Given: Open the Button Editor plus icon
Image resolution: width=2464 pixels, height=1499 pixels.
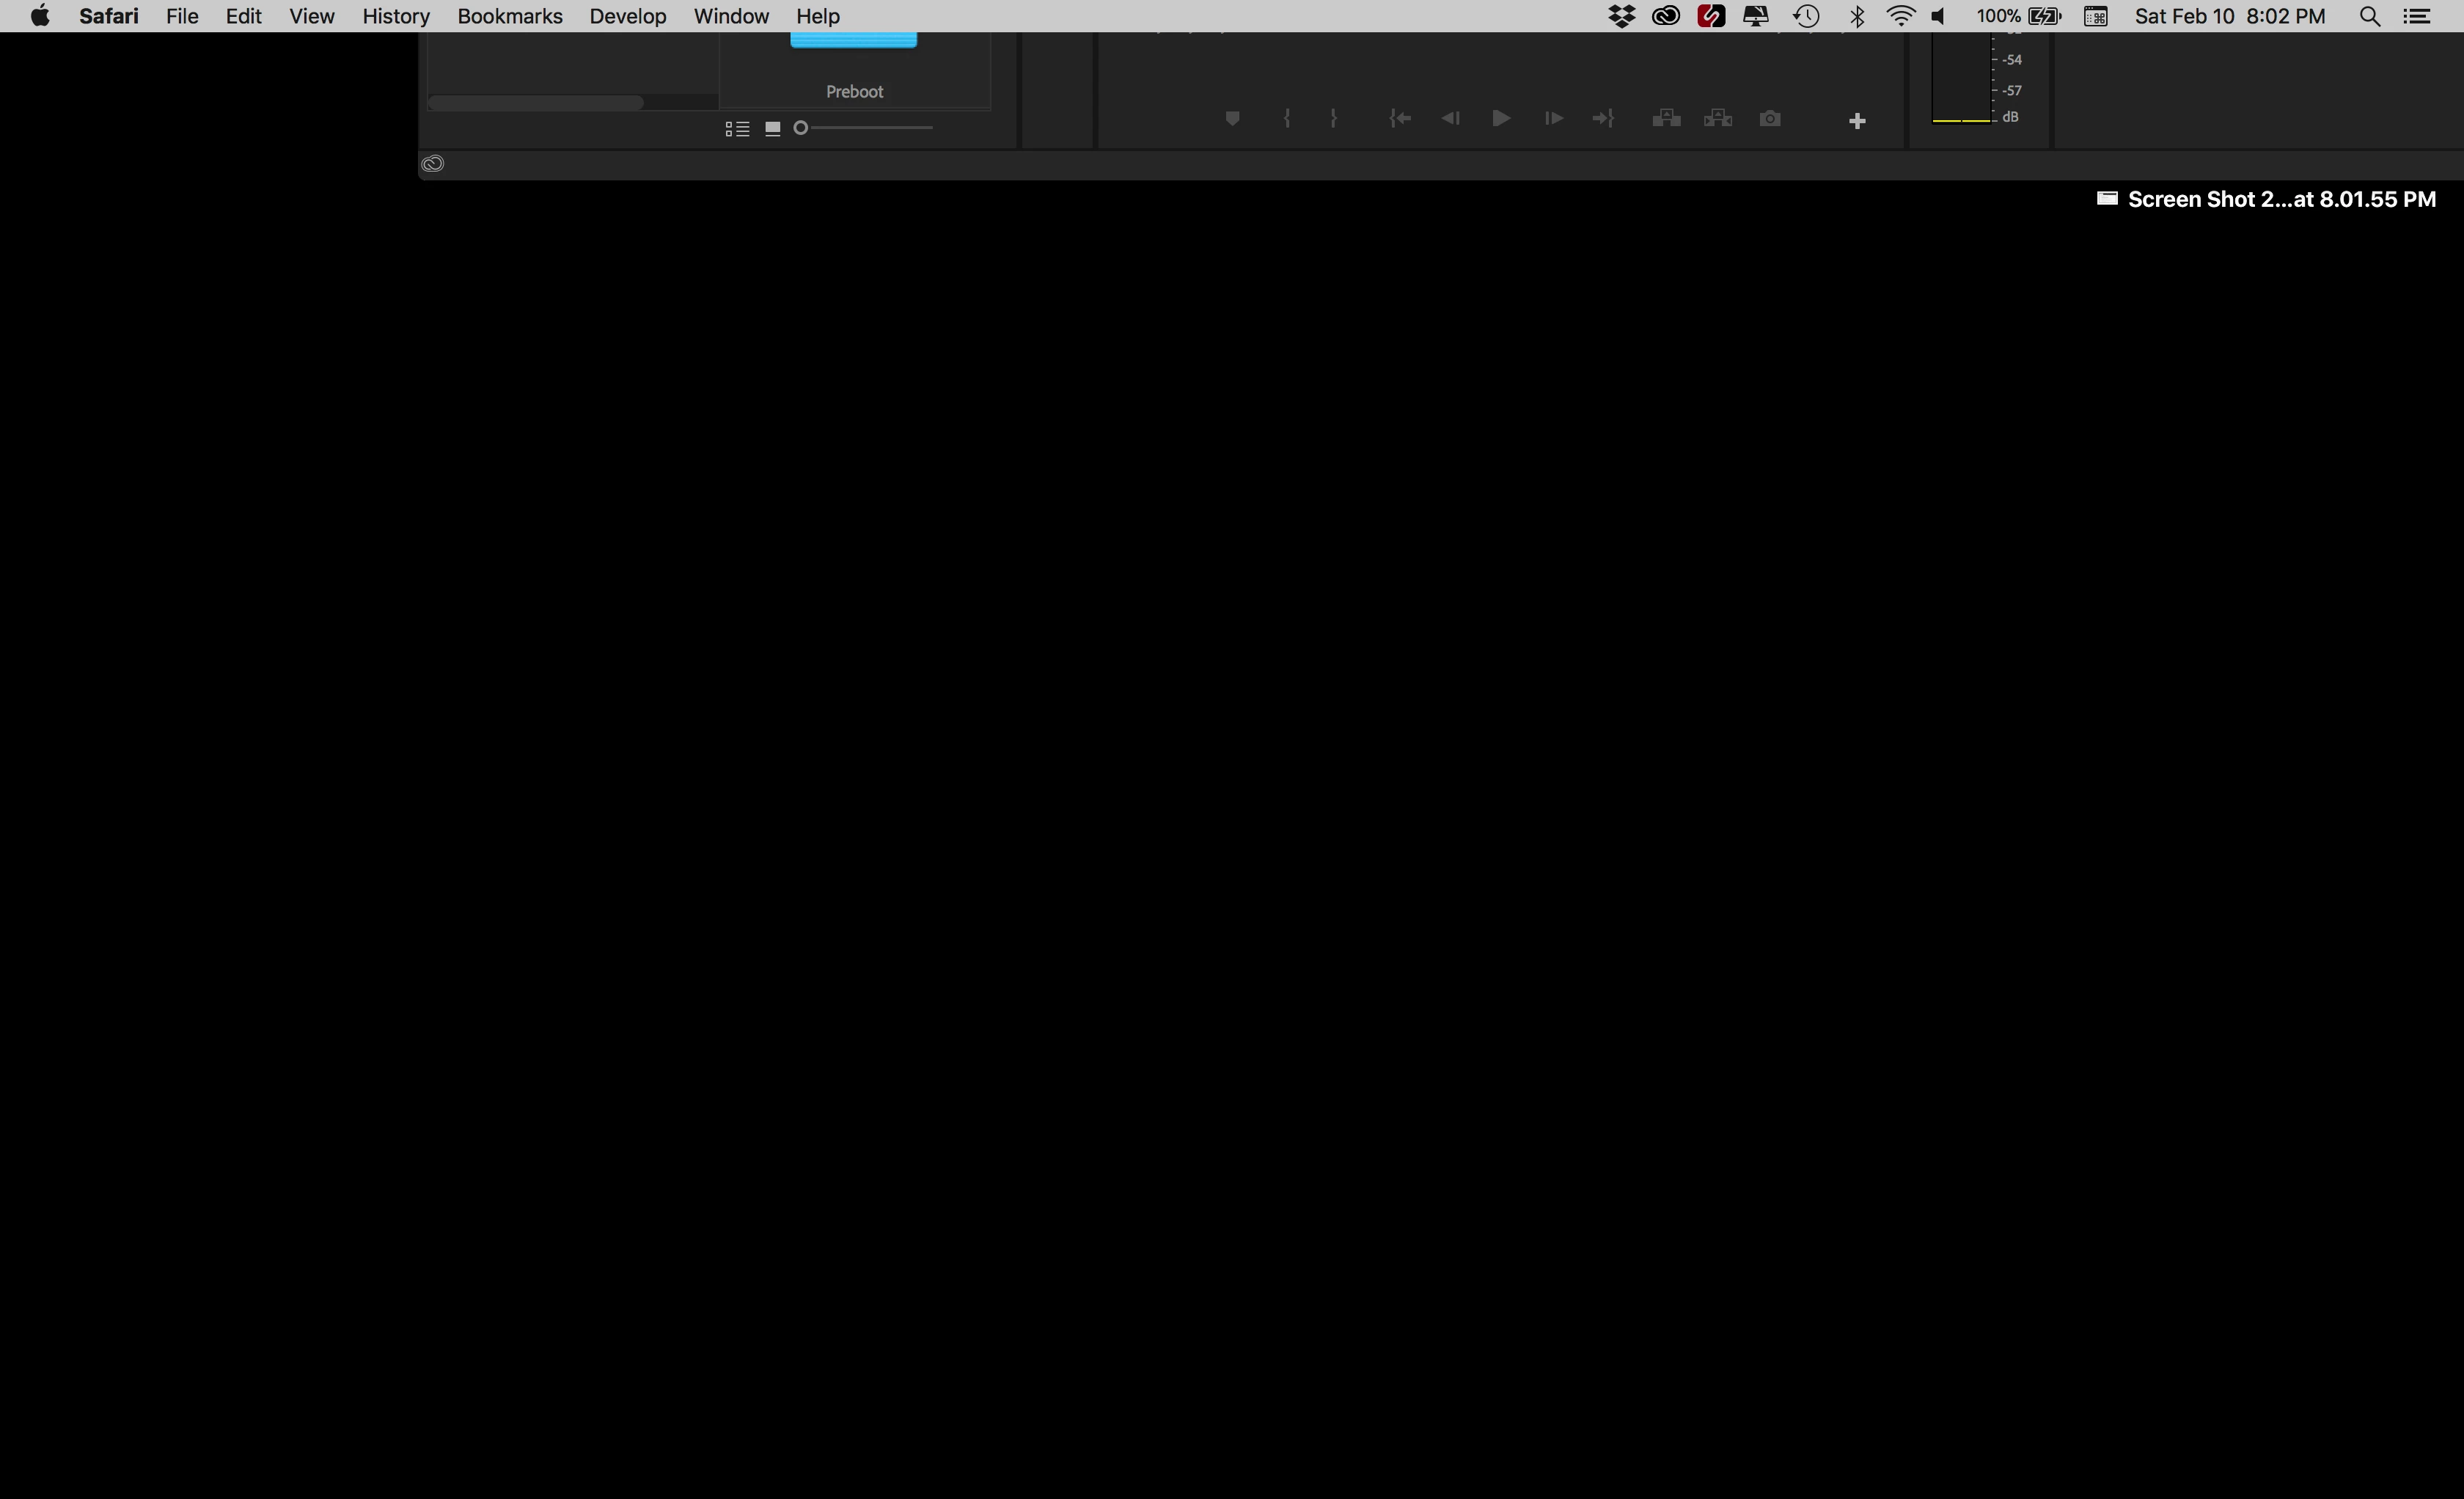Looking at the screenshot, I should pos(1856,121).
